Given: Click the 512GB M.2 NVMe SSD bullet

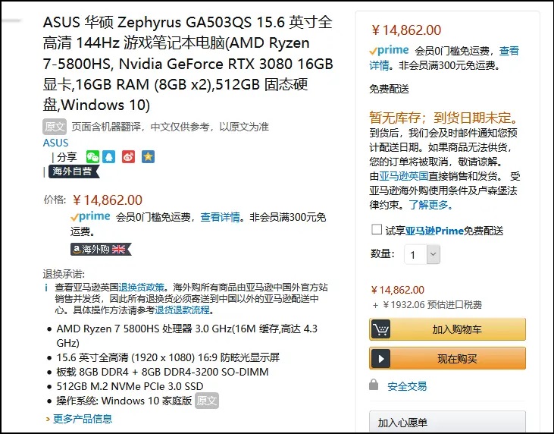Looking at the screenshot, I should click(x=130, y=386).
